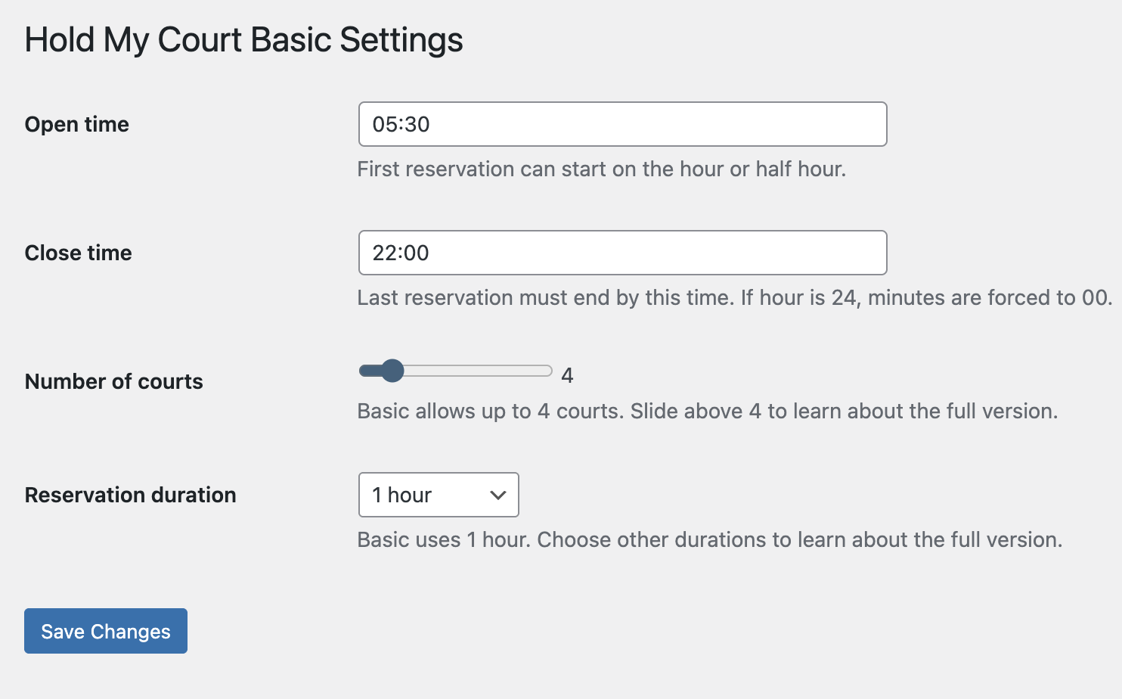Viewport: 1122px width, 699px height.
Task: Click the Close time input field
Action: (x=621, y=253)
